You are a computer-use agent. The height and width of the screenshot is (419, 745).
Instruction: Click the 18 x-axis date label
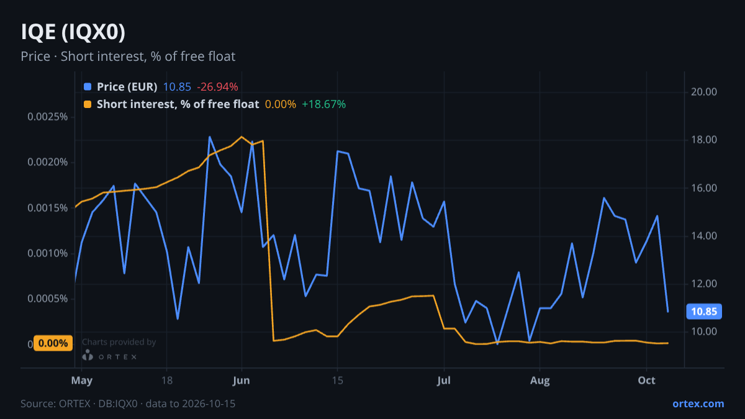pos(166,380)
